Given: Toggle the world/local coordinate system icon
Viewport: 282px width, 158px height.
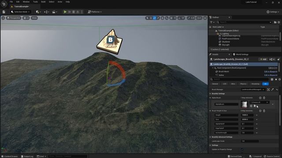Looking at the screenshot, I should pyautogui.click(x=163, y=18).
